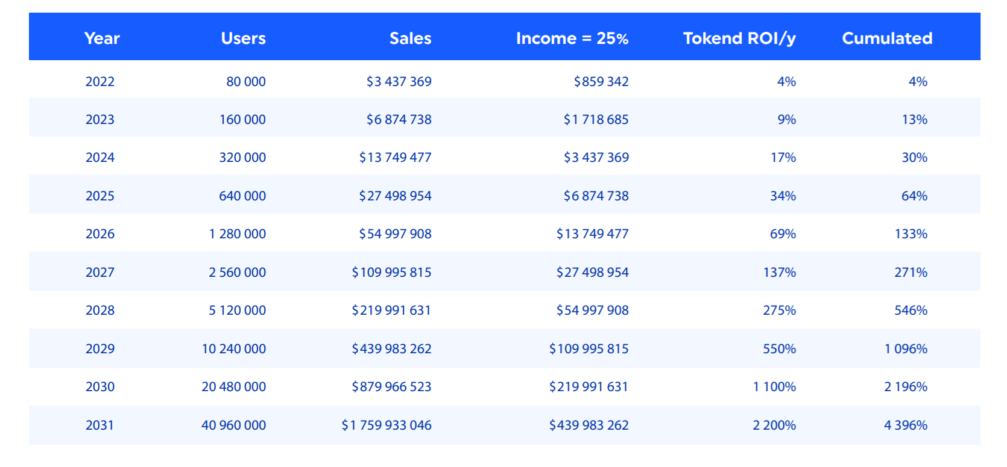
Task: Select the 2022 year cell
Action: coord(100,81)
